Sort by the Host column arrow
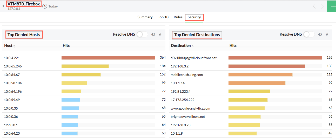Viewport: 336px width, 138px height. pyautogui.click(x=14, y=46)
